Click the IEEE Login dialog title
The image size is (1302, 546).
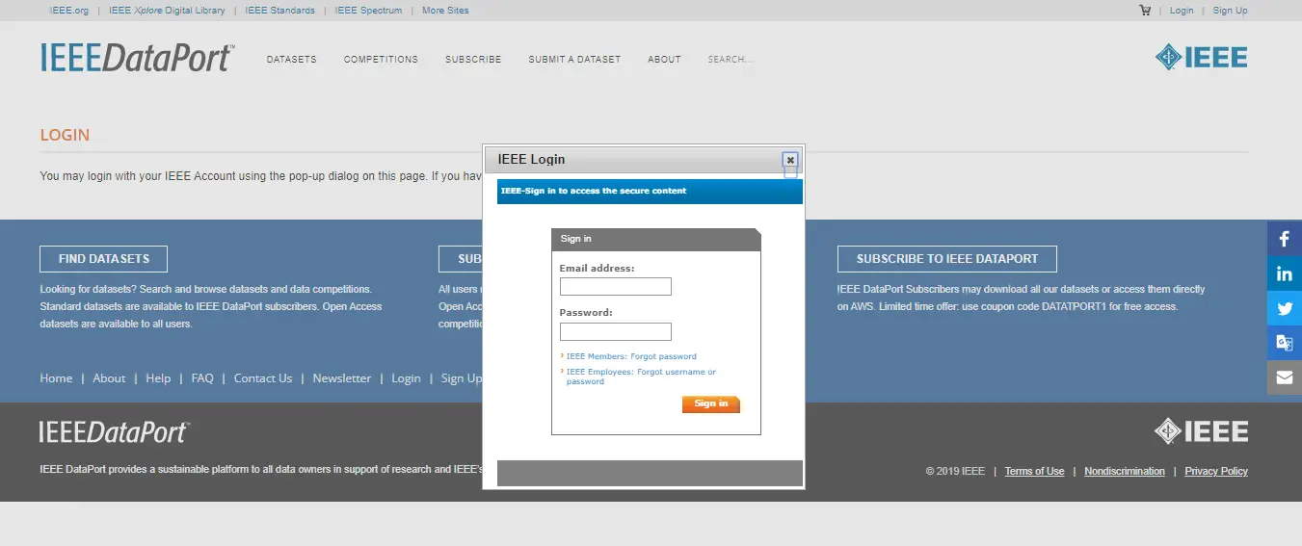click(531, 159)
